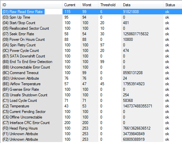This screenshot has height=143, width=182.
Task: Click data value 140737488355371
Action: tap(137, 106)
